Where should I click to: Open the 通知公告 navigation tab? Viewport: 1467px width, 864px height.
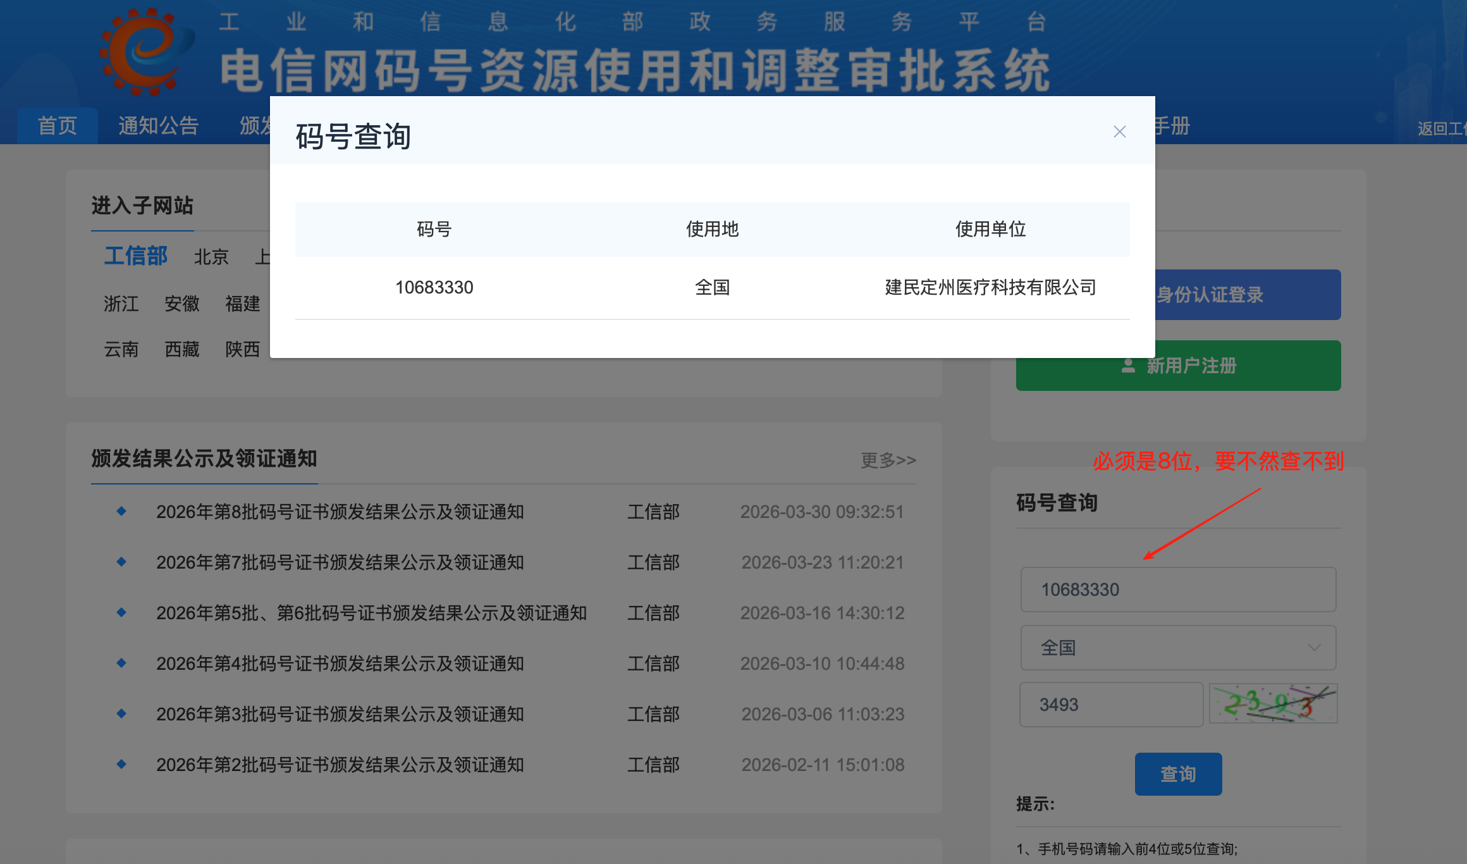tap(159, 126)
